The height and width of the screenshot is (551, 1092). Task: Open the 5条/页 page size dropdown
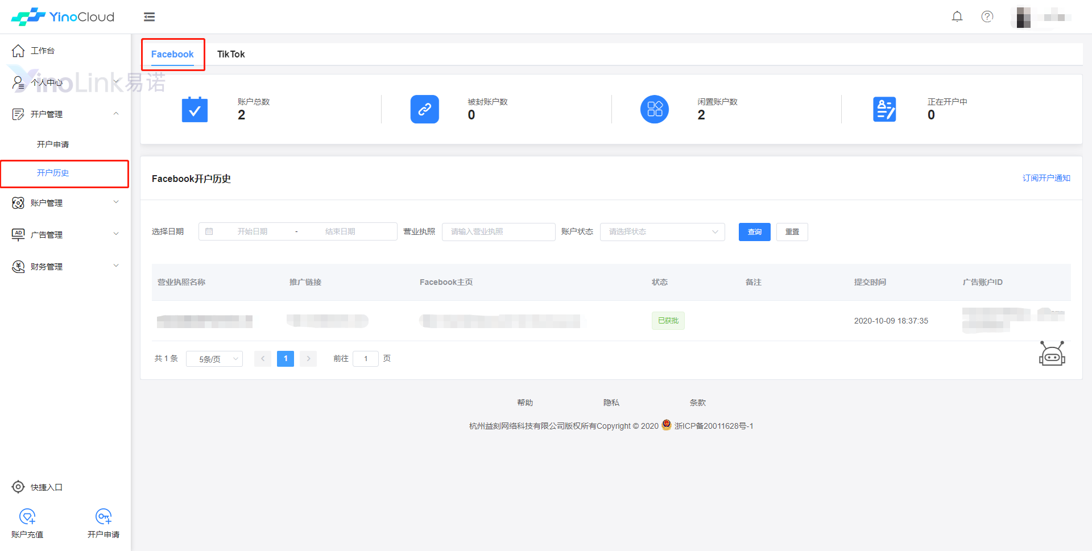[214, 359]
